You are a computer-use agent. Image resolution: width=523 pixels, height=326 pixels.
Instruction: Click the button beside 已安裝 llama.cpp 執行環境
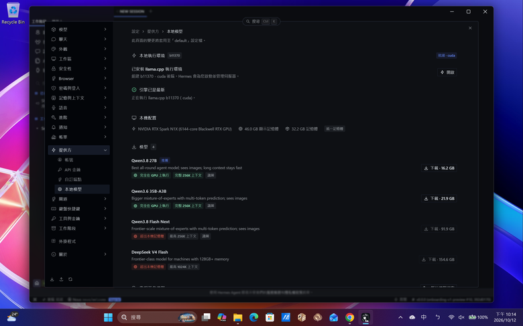tap(447, 72)
